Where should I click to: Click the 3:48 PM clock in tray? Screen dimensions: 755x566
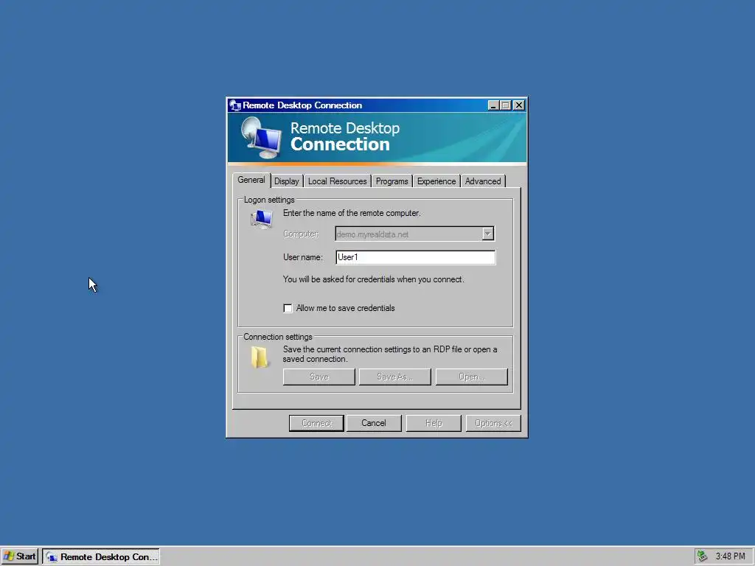pyautogui.click(x=730, y=556)
